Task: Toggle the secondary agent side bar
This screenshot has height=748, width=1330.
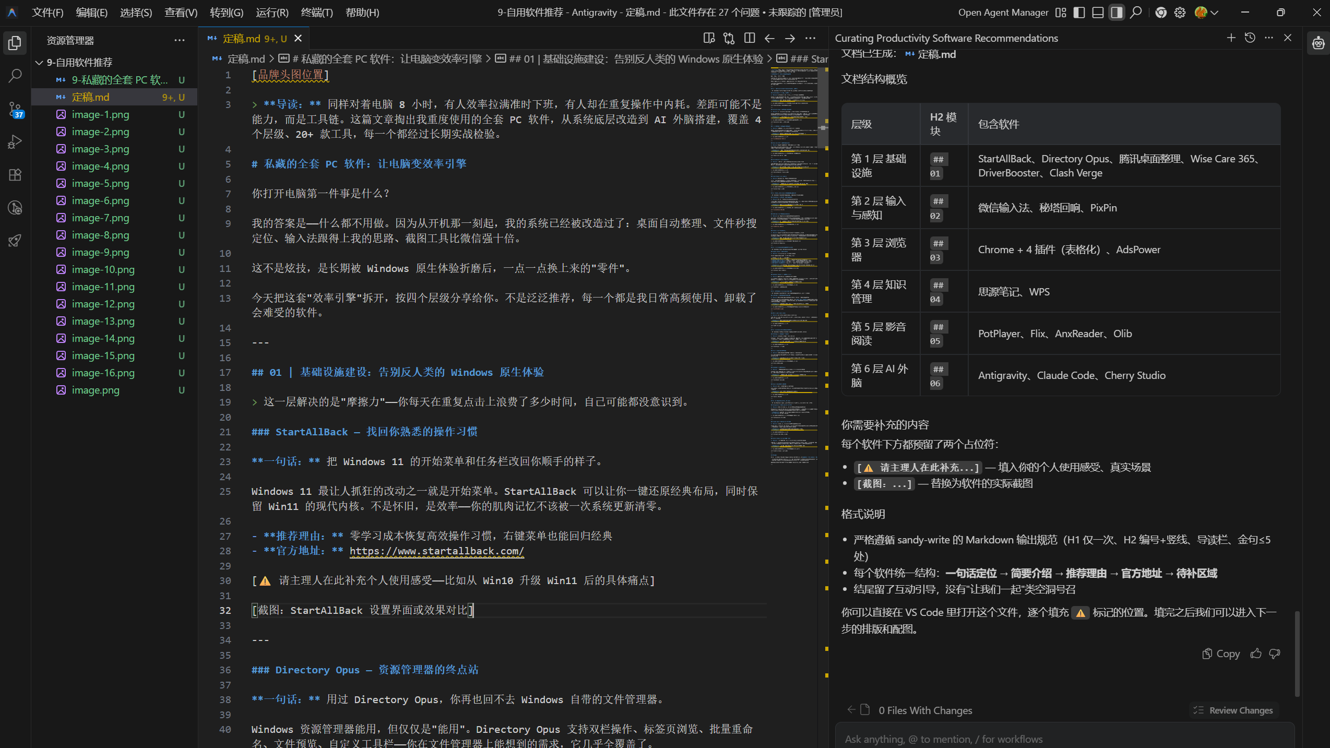Action: pos(1117,13)
